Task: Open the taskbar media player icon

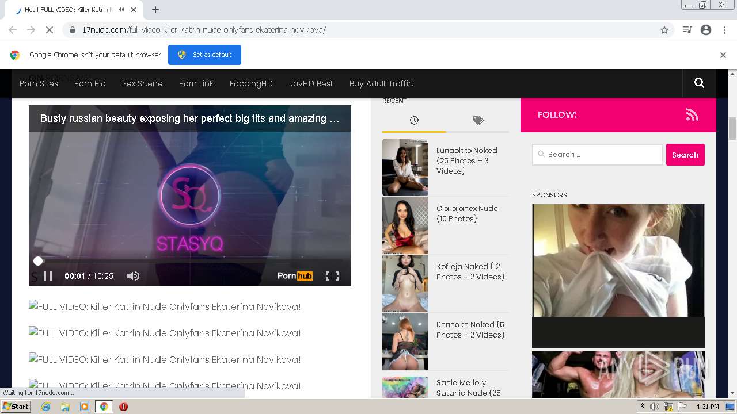Action: 85,407
